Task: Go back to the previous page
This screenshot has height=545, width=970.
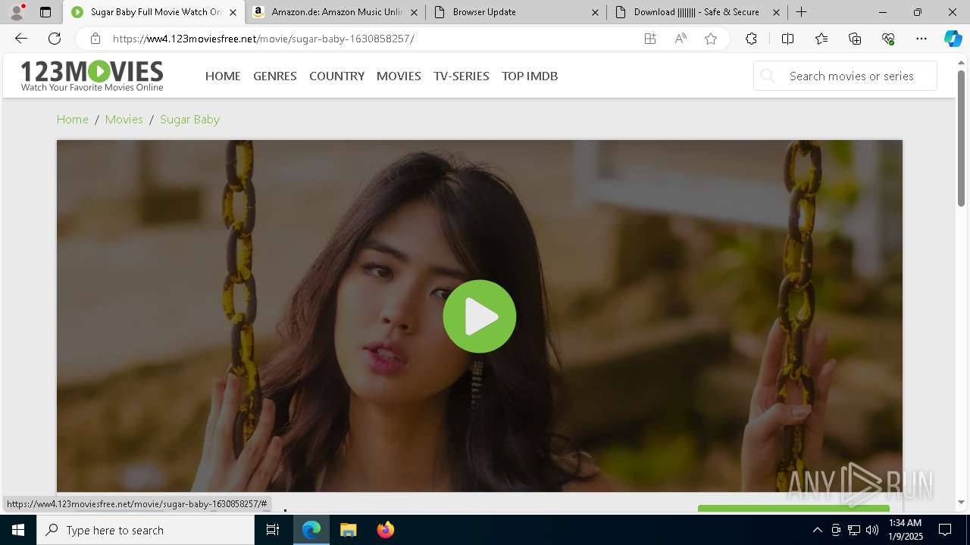Action: [x=21, y=39]
